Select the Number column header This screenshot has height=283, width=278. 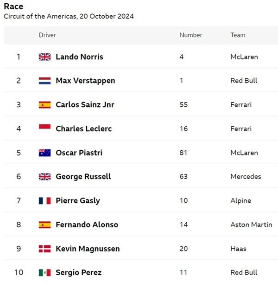[x=191, y=35]
